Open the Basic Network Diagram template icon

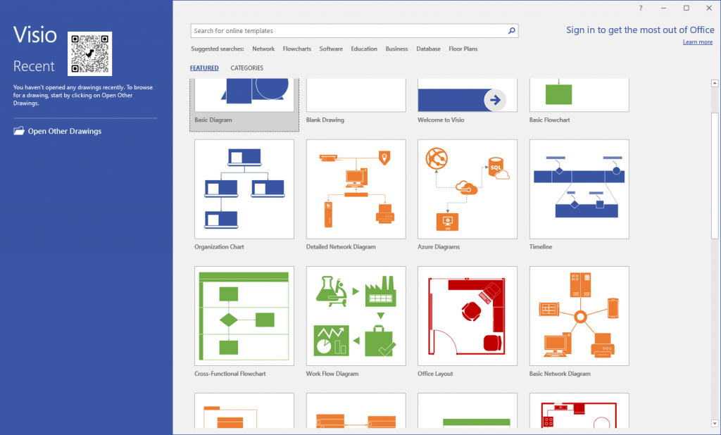coord(578,315)
